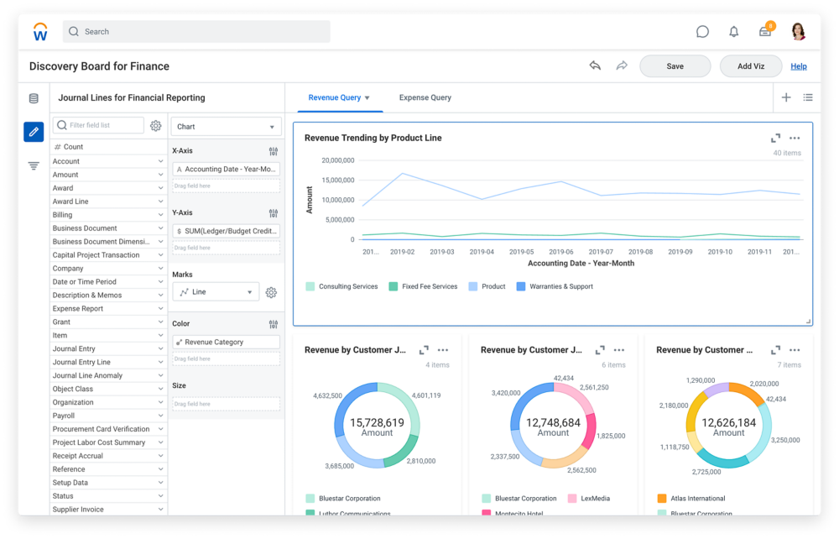This screenshot has height=539, width=839.
Task: Open the inbox tray icon
Action: pyautogui.click(x=765, y=32)
